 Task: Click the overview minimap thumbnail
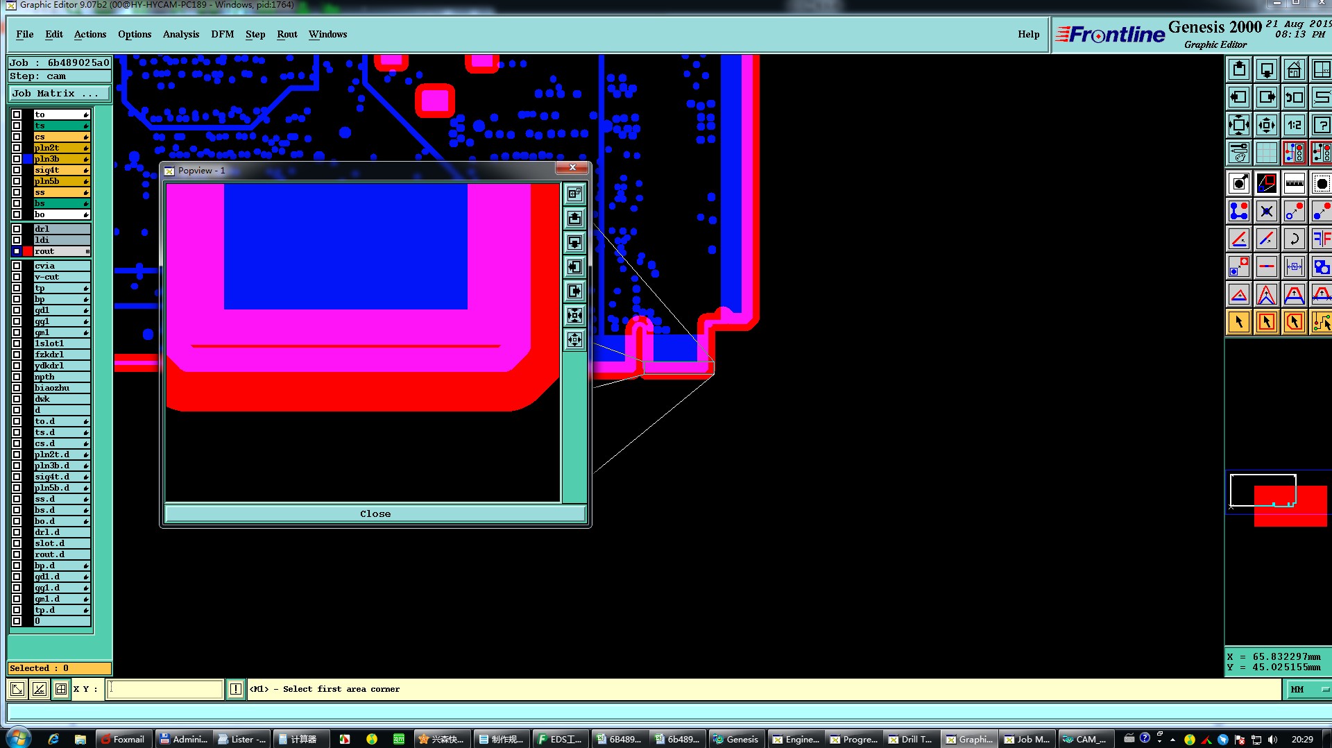(x=1278, y=500)
